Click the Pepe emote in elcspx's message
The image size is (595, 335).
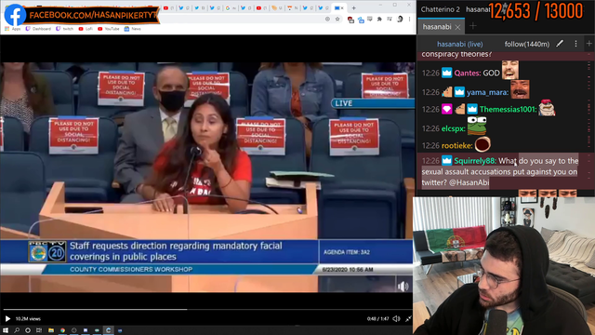[477, 126]
